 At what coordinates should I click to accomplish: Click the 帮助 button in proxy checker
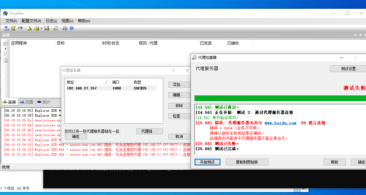click(x=335, y=162)
